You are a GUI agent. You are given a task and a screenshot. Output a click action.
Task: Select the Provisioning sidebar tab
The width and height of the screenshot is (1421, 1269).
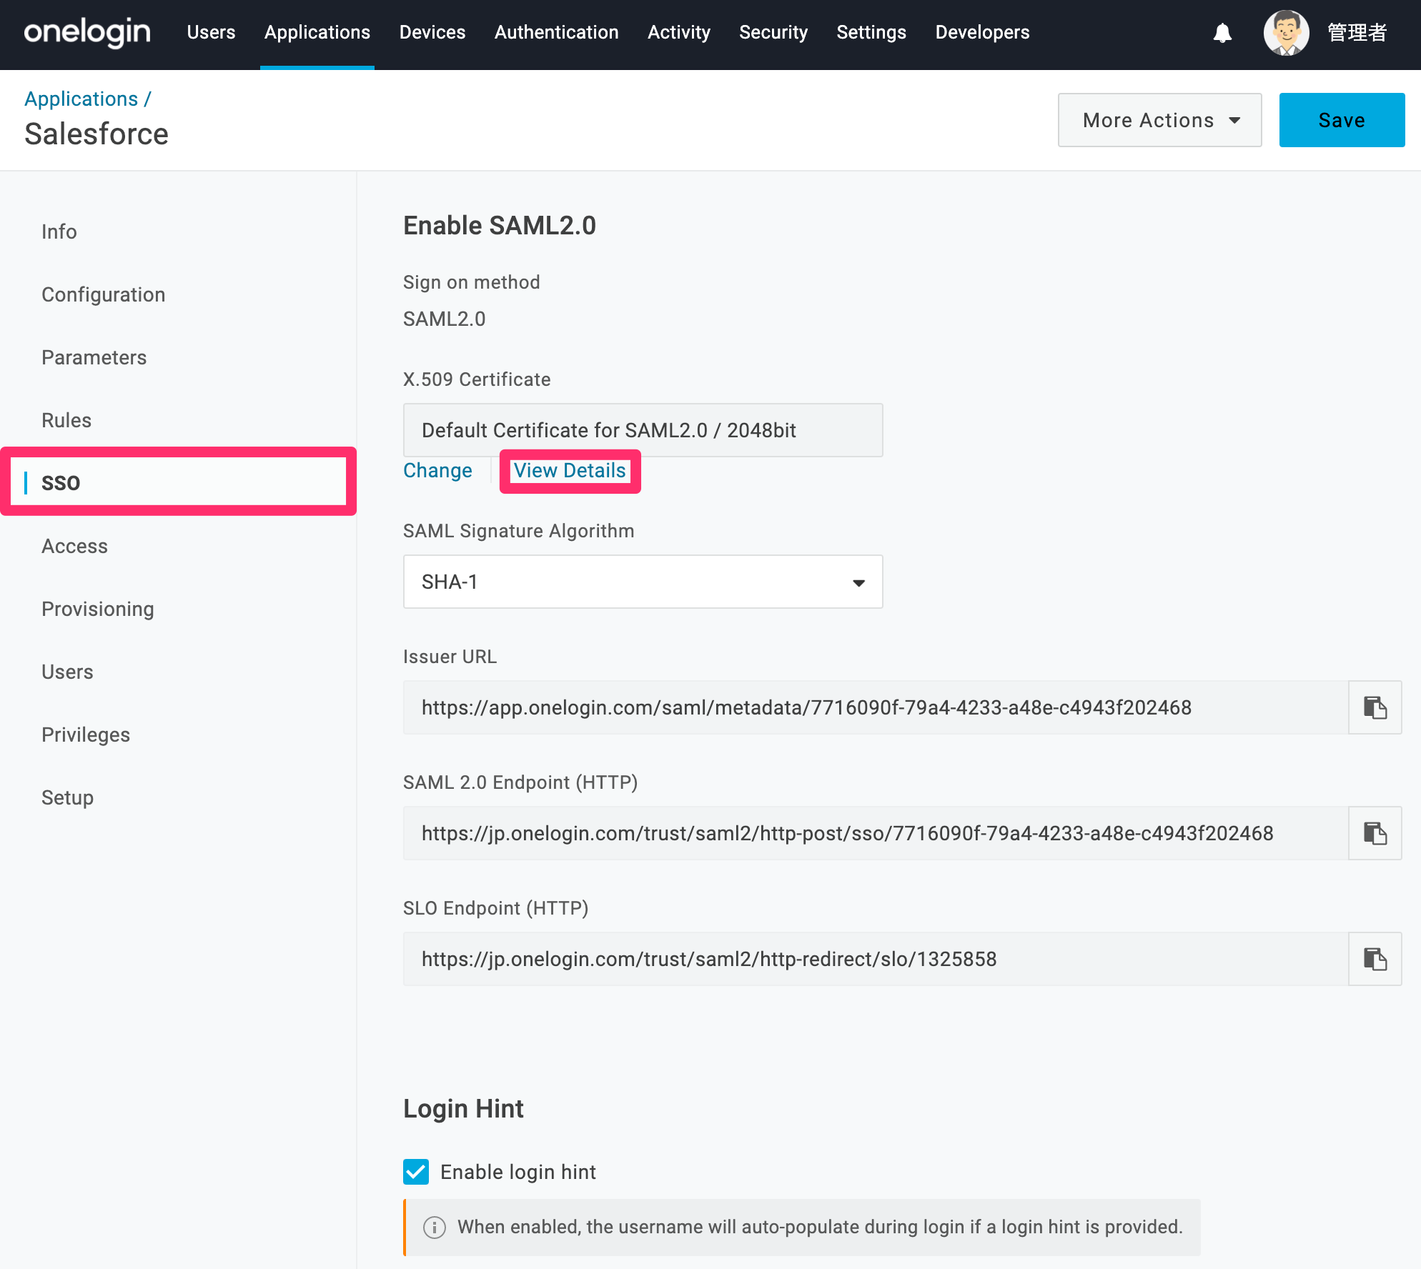(x=97, y=609)
